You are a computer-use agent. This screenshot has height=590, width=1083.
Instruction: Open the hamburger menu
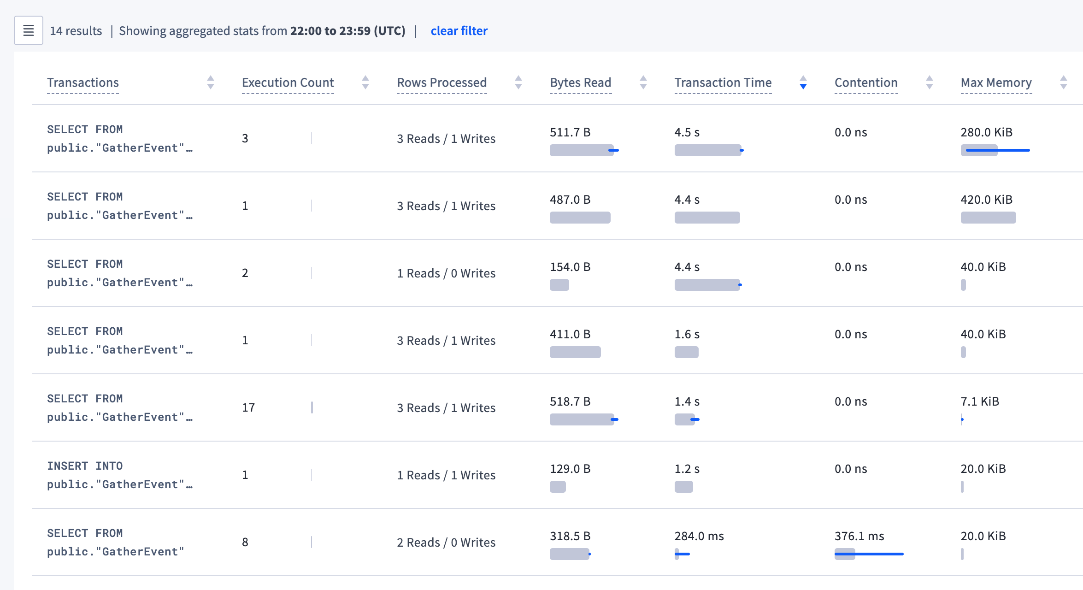click(x=28, y=30)
